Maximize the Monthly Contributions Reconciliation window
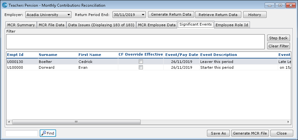298x140 pixels. click(x=280, y=5)
